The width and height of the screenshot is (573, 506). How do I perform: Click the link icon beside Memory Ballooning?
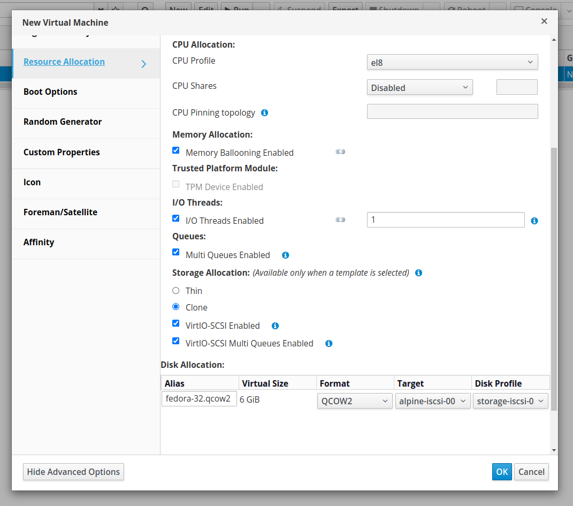340,152
